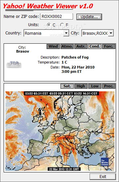The height and width of the screenshot is (182, 119).
Task: Click the Yahoo! Weather Viewer v1.0 title
Action: click(x=48, y=6)
